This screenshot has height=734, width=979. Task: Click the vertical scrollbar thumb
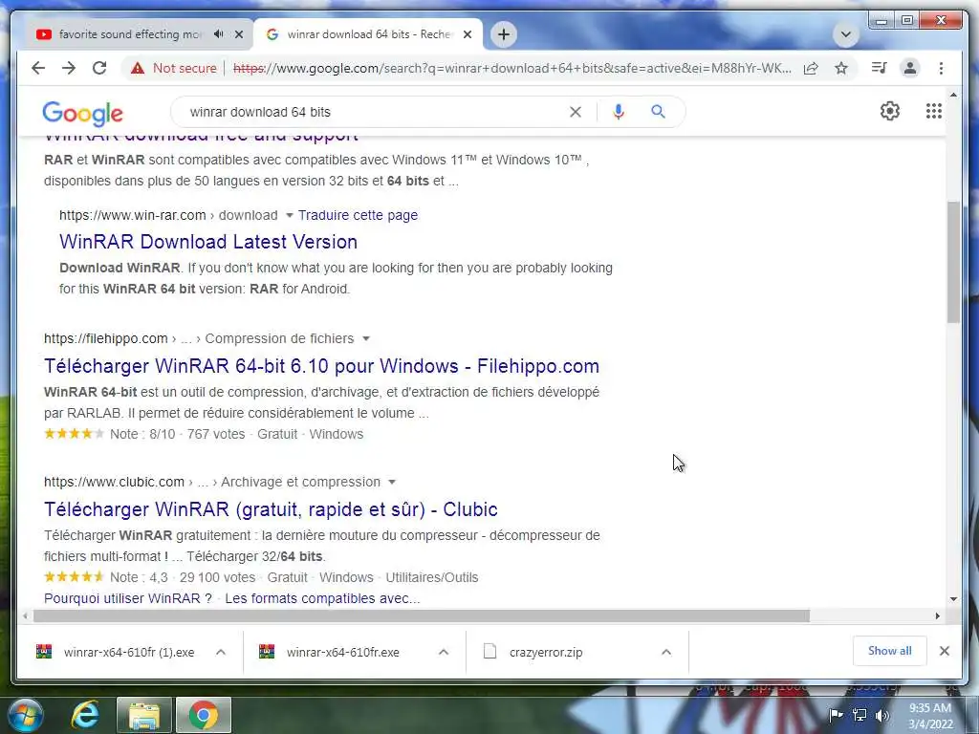click(x=953, y=262)
